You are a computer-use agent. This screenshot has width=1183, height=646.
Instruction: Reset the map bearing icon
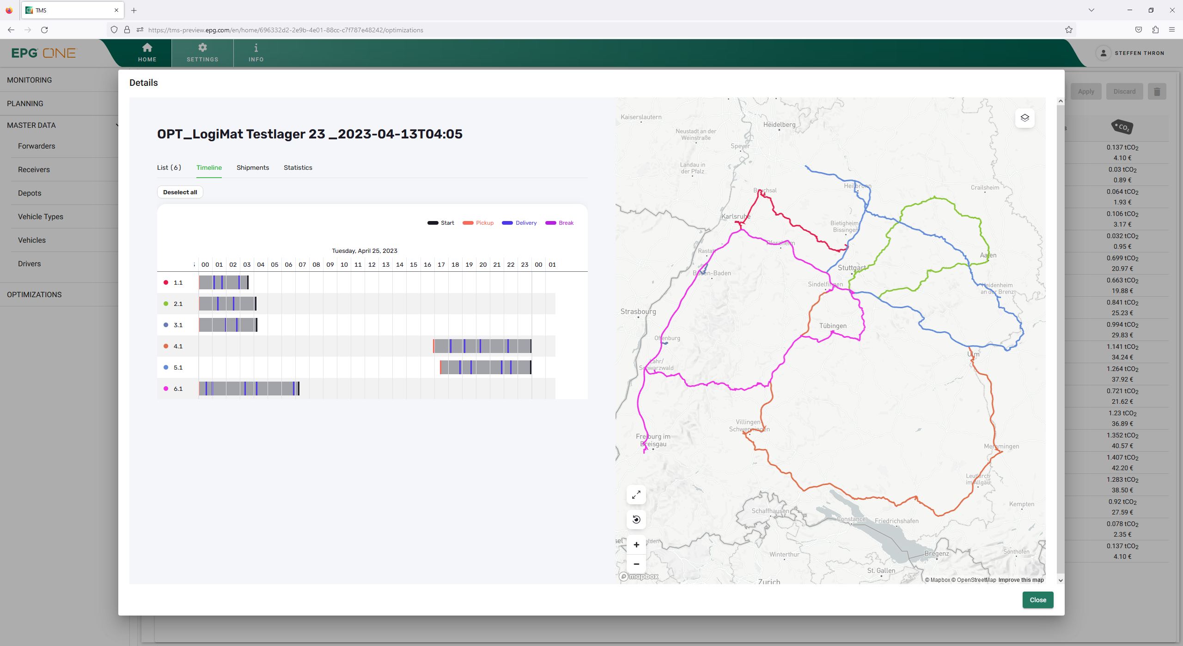point(636,520)
